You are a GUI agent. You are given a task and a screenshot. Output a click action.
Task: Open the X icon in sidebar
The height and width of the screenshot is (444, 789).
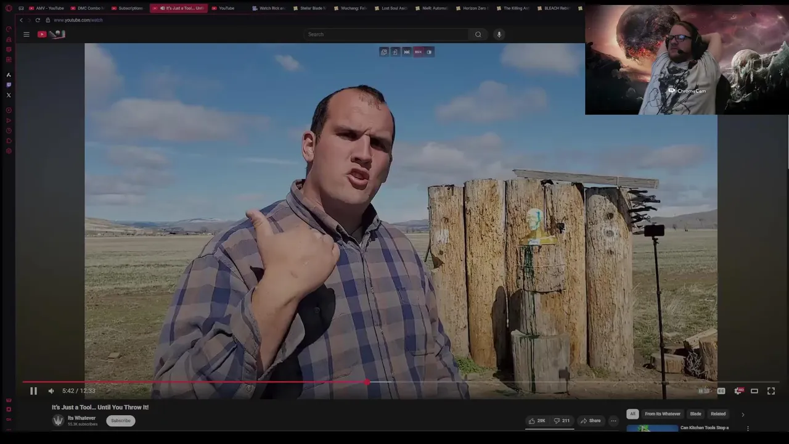click(x=9, y=95)
